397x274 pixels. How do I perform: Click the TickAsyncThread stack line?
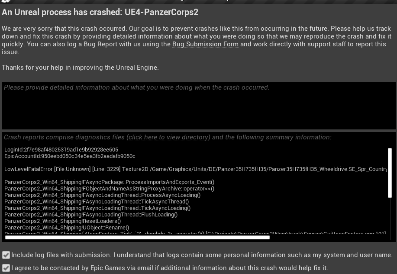(x=97, y=202)
